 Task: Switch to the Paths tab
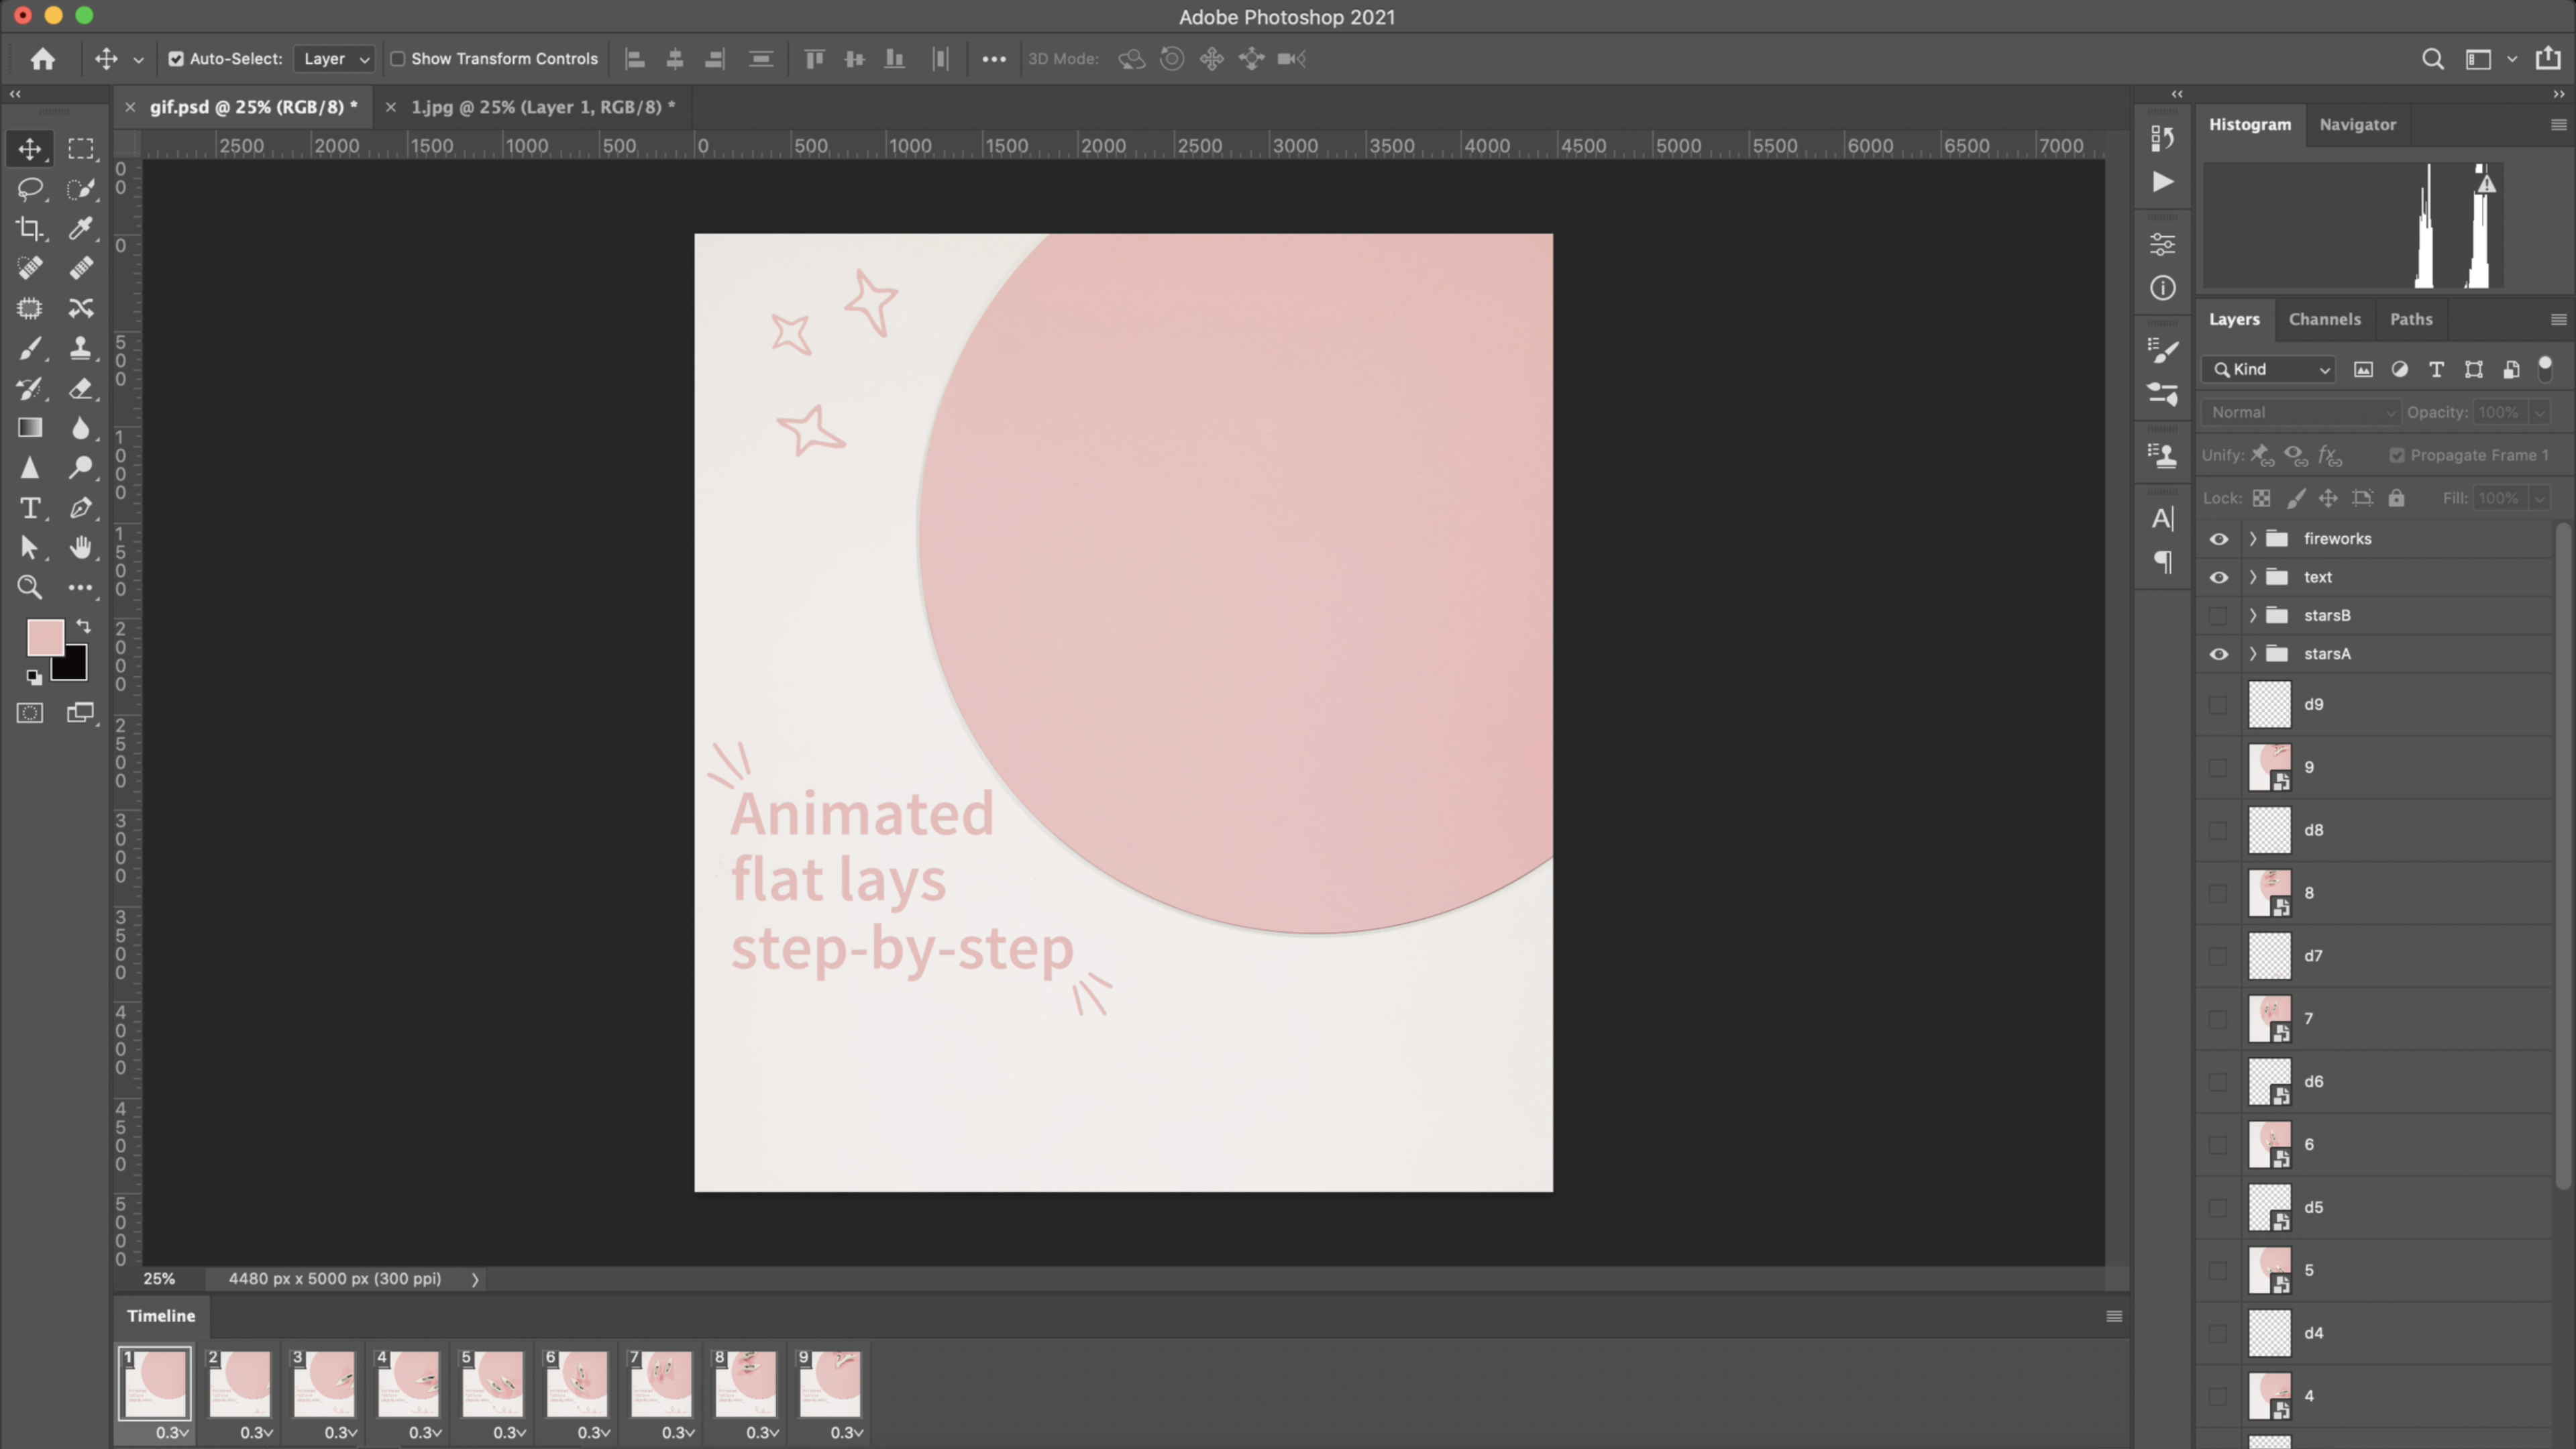coord(2411,319)
